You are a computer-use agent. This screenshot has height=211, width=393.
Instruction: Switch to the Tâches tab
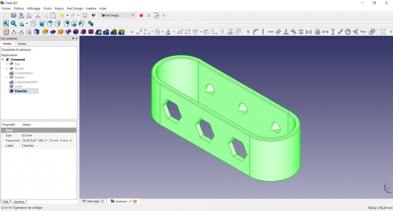(x=22, y=44)
